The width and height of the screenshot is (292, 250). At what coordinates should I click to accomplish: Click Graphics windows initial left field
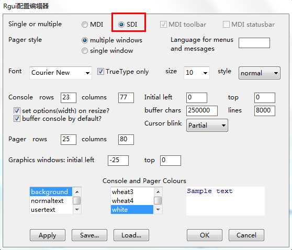[118, 161]
